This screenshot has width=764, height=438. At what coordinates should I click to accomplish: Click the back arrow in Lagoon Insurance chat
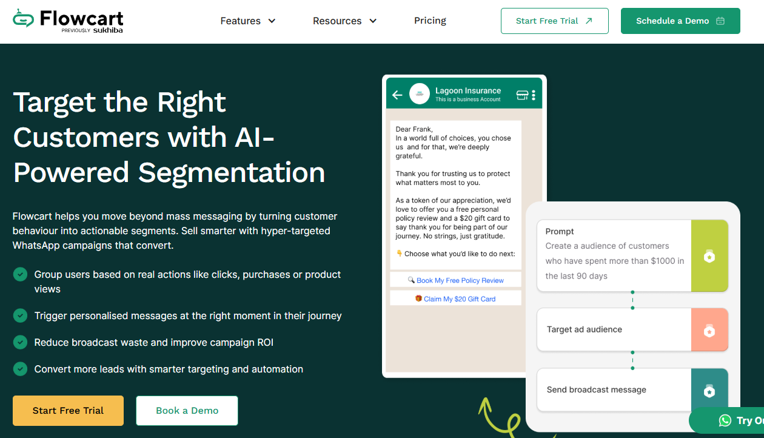point(397,95)
